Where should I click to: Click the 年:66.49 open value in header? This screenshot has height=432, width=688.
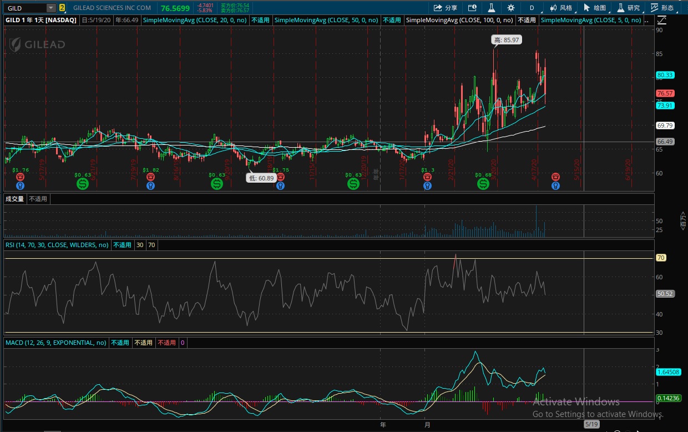[127, 20]
